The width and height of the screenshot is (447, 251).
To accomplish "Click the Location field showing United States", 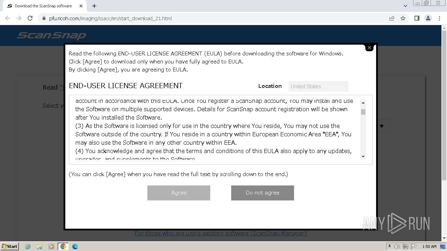I will (318, 86).
